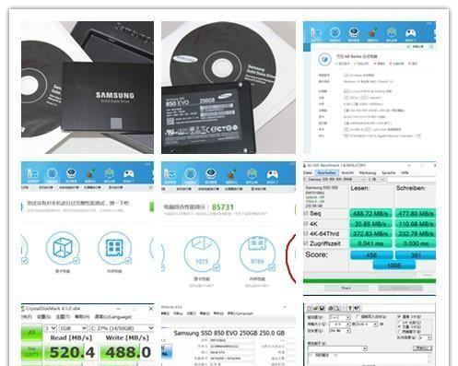This screenshot has width=458, height=366.
Task: Click the game controller icon above score 85731
Action: (273, 174)
